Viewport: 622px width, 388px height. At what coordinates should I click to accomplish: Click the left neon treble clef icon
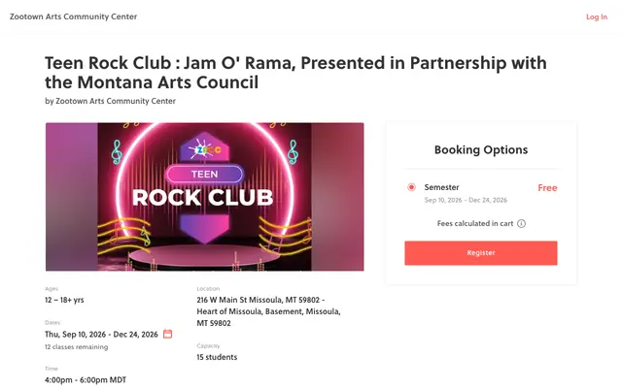point(117,152)
